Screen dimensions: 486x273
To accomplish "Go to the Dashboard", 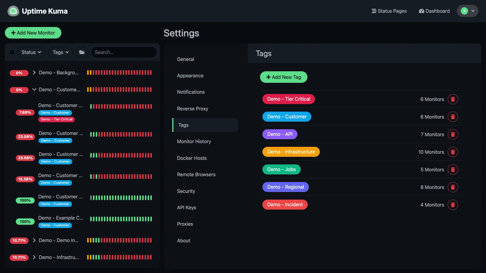I will coord(434,11).
